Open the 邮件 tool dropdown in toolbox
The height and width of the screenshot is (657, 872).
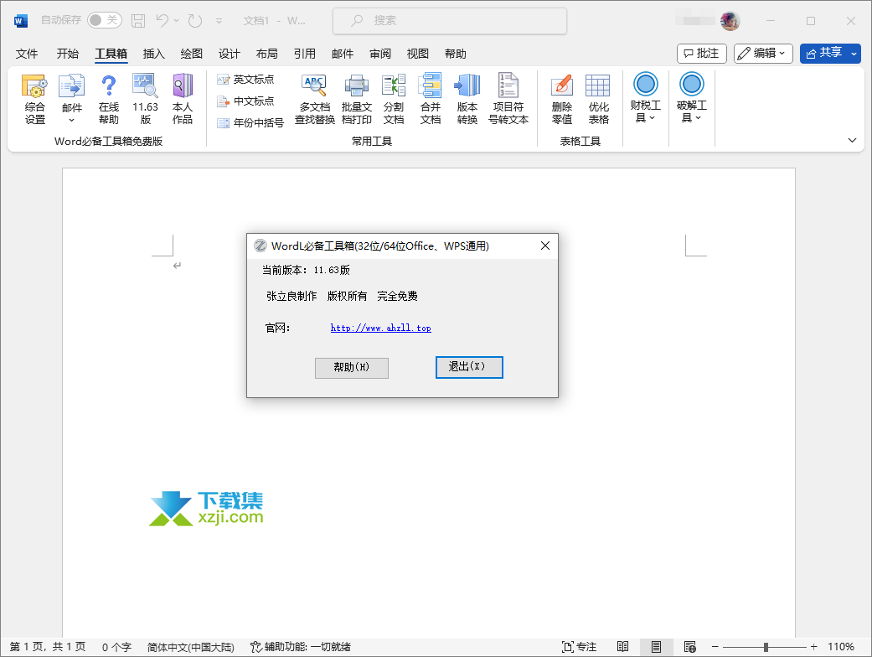(x=72, y=99)
